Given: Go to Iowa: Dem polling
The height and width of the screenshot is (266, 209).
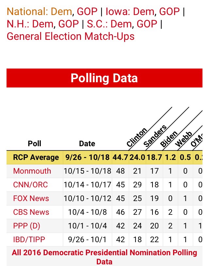Looking at the screenshot, I should point(131,12).
